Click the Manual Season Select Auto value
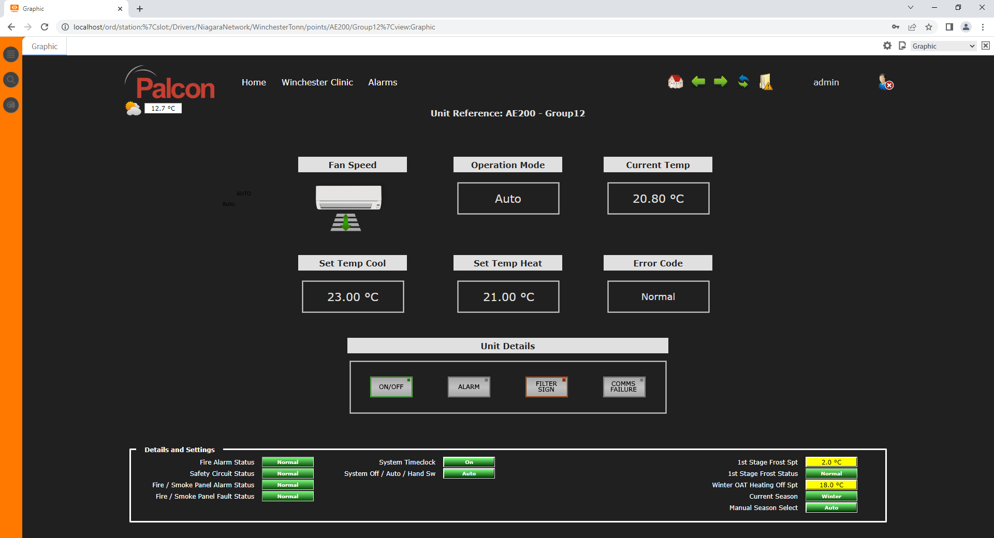Image resolution: width=994 pixels, height=538 pixels. pyautogui.click(x=831, y=508)
